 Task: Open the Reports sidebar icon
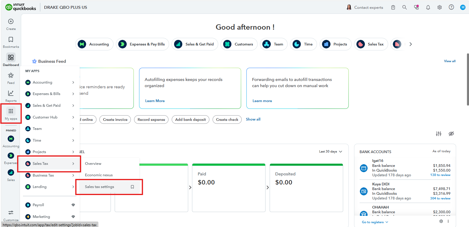pyautogui.click(x=11, y=93)
